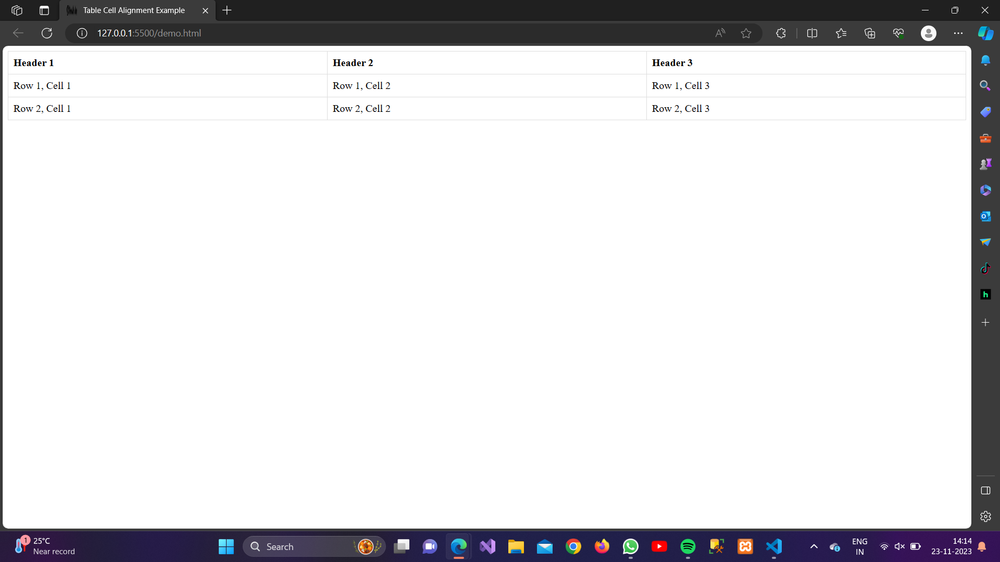Open the sidebar Search icon

[x=985, y=85]
